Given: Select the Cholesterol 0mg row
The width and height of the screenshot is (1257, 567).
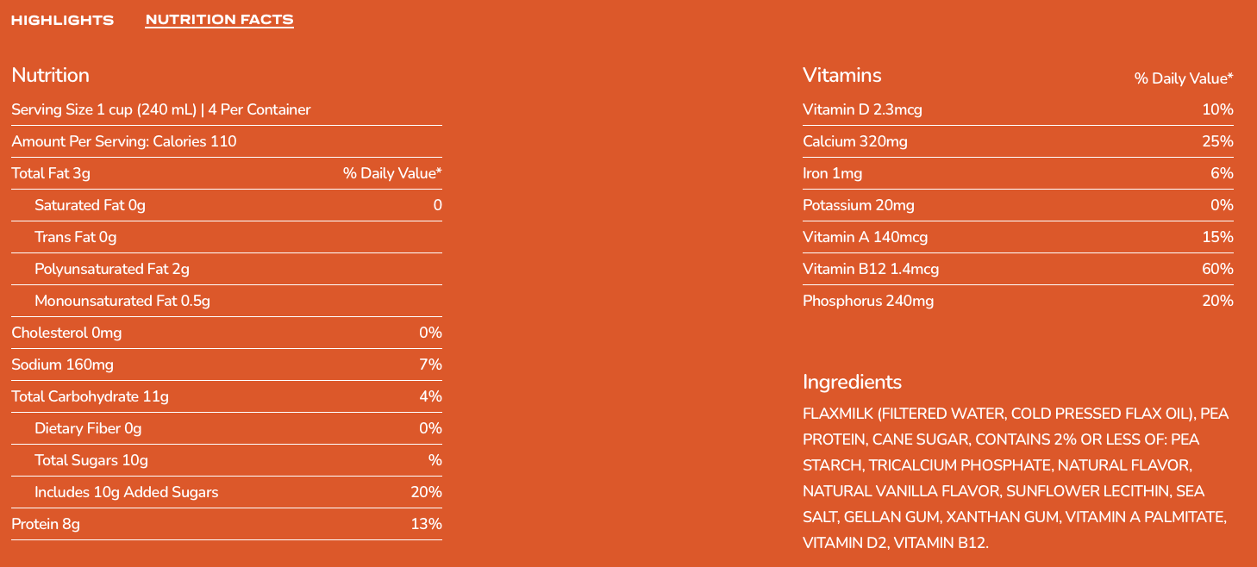Looking at the screenshot, I should (66, 333).
